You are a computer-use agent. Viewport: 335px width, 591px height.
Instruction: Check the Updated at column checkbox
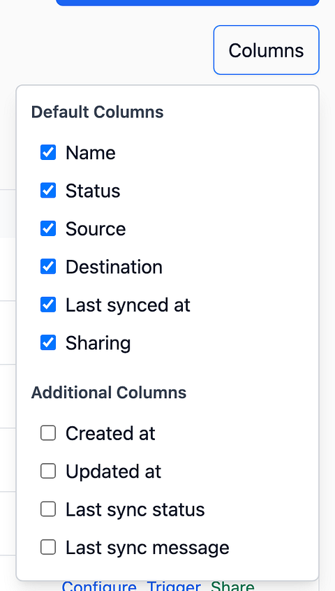48,471
